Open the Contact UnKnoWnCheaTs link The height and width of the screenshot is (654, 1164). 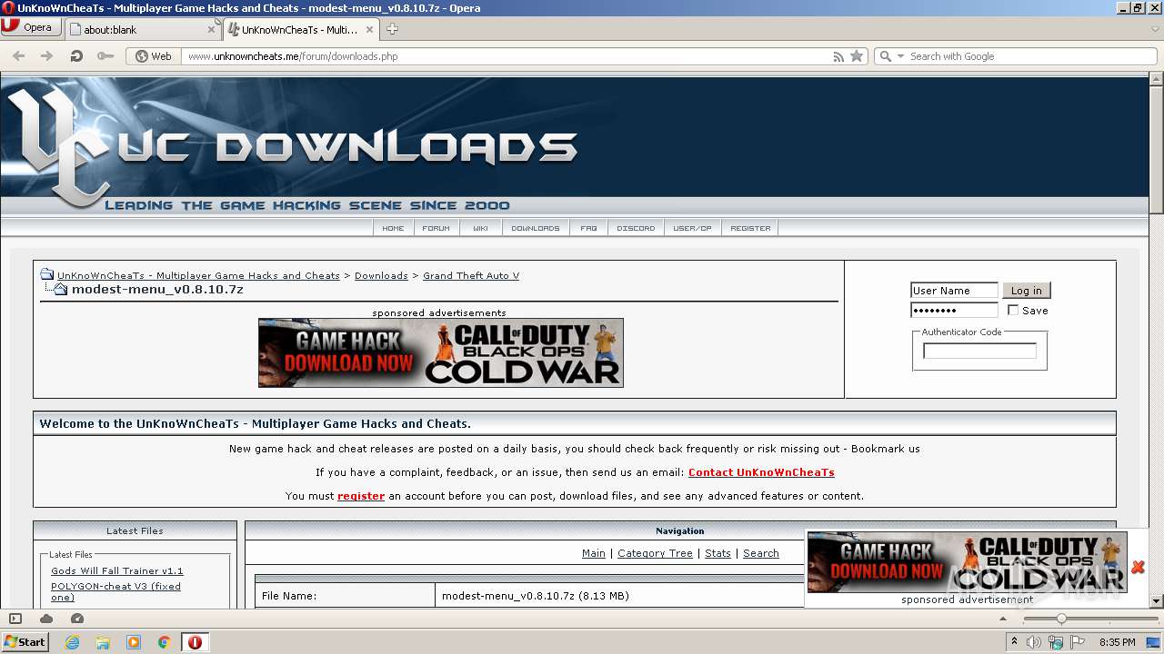761,472
